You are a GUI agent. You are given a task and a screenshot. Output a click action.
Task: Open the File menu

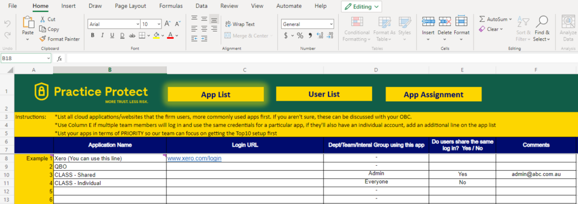[x=12, y=6]
